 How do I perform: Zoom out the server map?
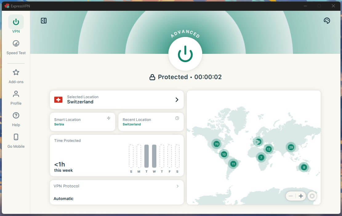tap(291, 196)
